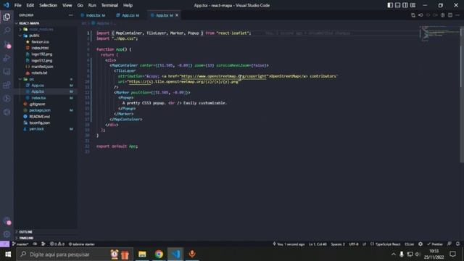Open Run and Debug view
Image resolution: width=464 pixels, height=261 pixels.
tap(7, 58)
